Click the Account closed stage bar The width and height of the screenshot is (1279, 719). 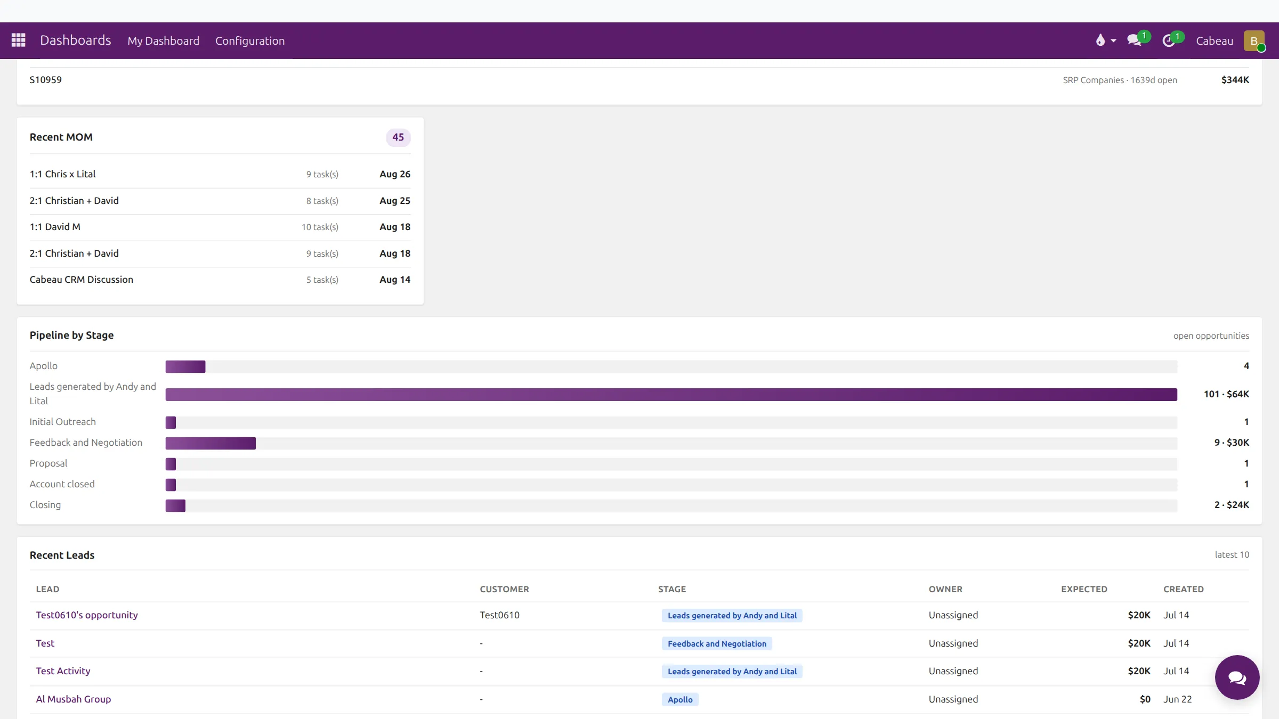tap(171, 485)
